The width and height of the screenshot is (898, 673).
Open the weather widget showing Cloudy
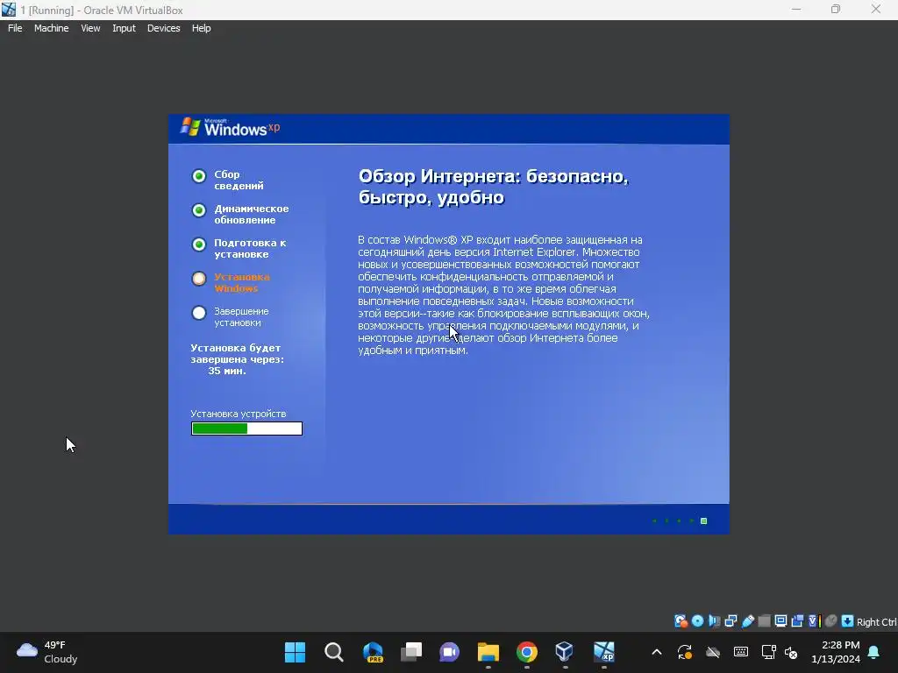pyautogui.click(x=47, y=652)
